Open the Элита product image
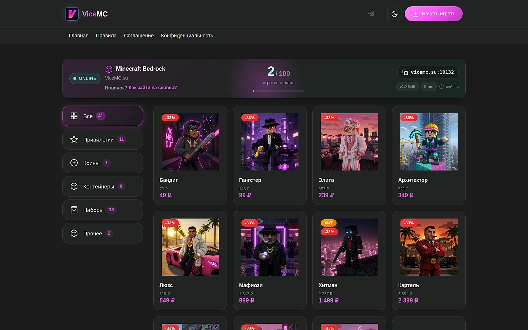The height and width of the screenshot is (330, 528). pos(349,142)
